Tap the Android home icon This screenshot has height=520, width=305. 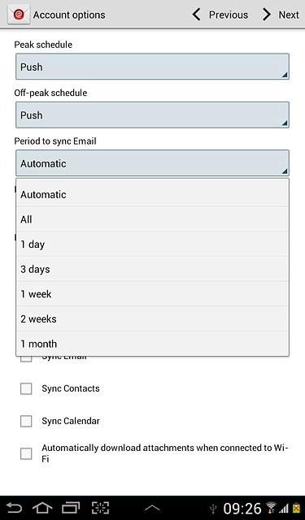tap(42, 508)
